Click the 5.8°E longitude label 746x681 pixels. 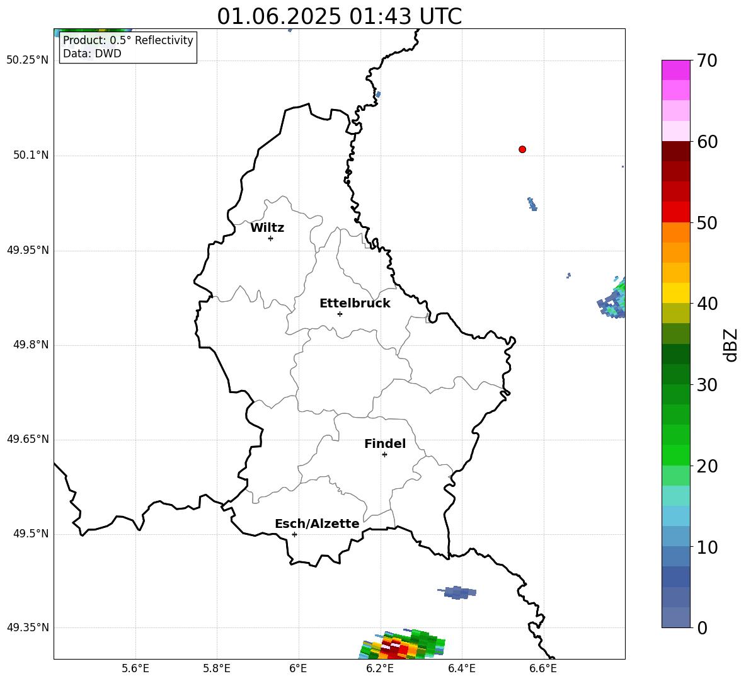coord(217,668)
